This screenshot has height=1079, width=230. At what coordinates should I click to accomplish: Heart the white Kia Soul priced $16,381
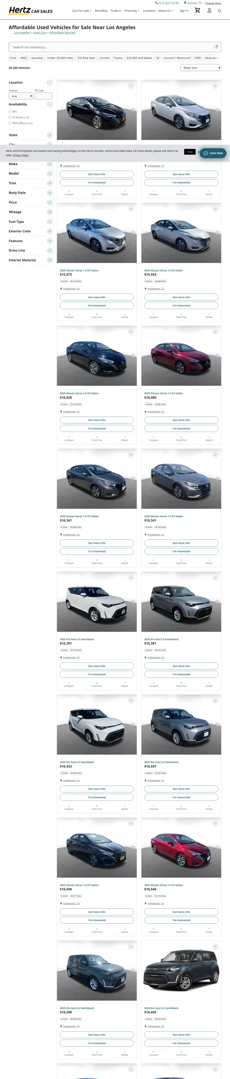point(131,578)
